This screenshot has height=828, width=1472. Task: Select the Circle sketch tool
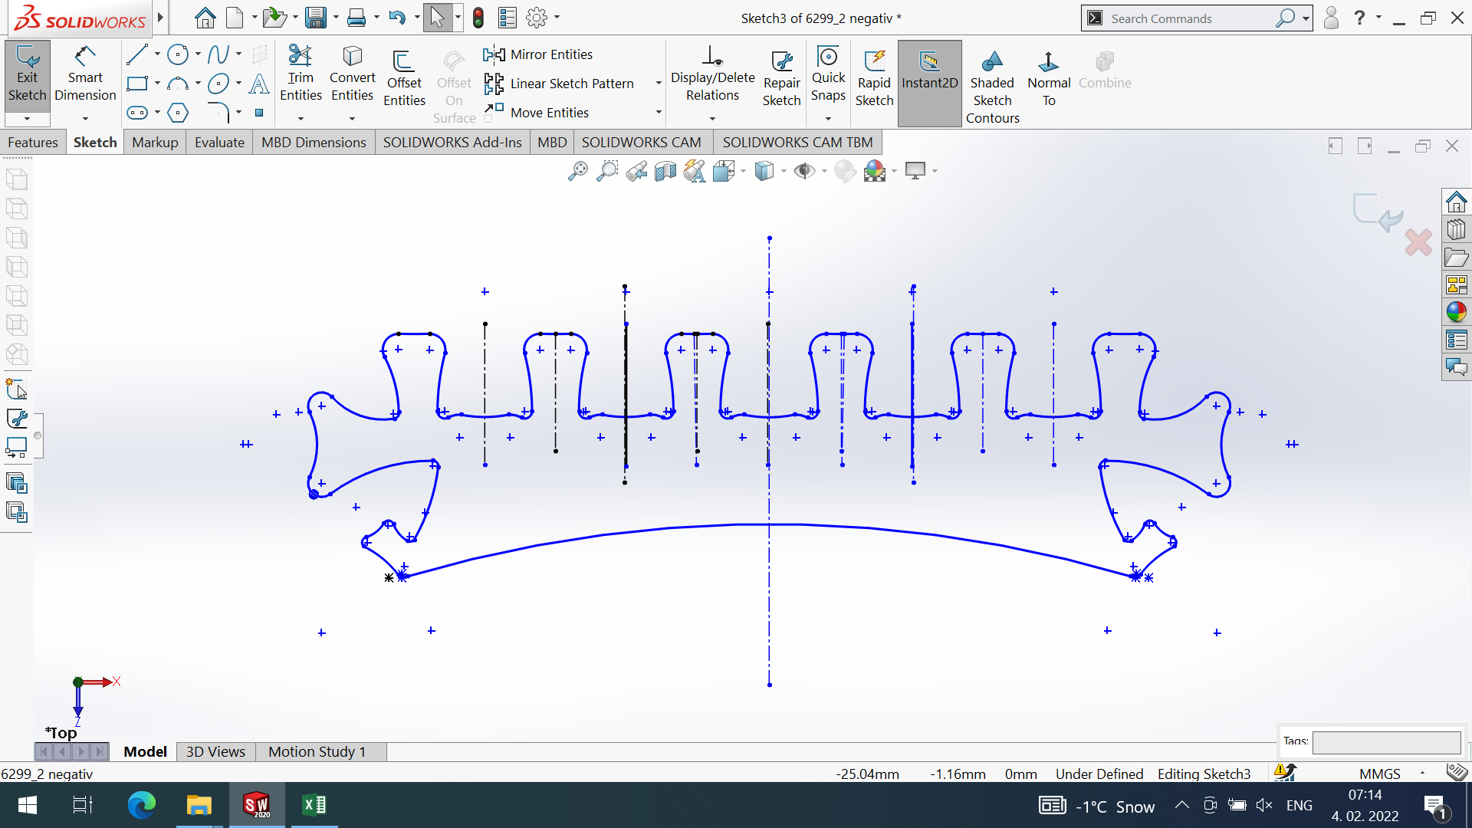[x=178, y=54]
